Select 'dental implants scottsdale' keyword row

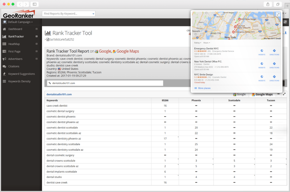pos(166,172)
